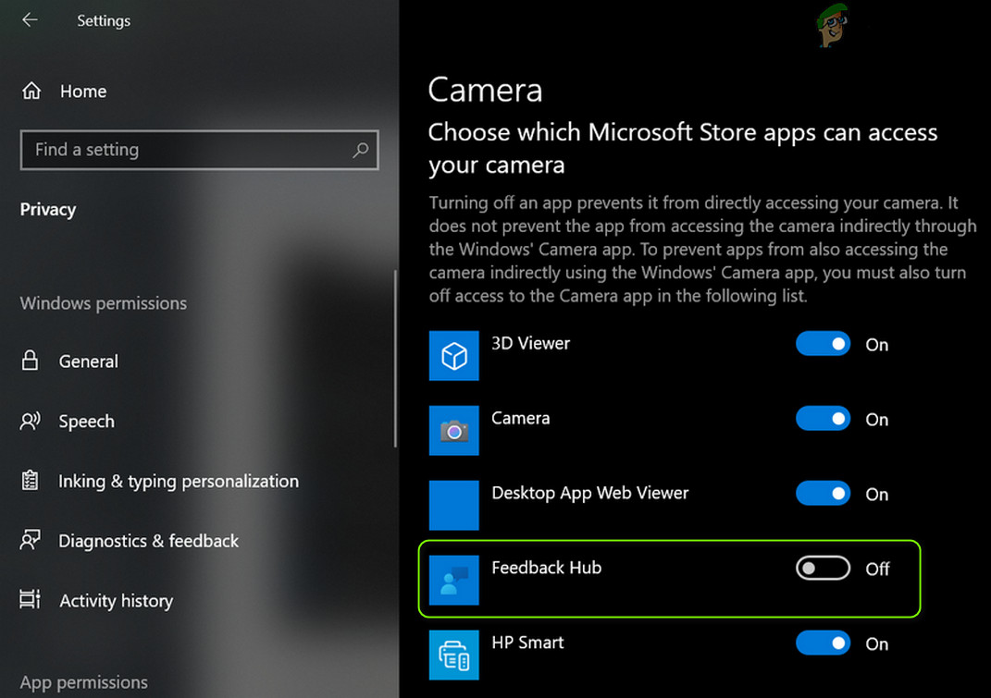This screenshot has height=698, width=991.
Task: Click the Diagnostics & feedback icon
Action: pyautogui.click(x=30, y=540)
